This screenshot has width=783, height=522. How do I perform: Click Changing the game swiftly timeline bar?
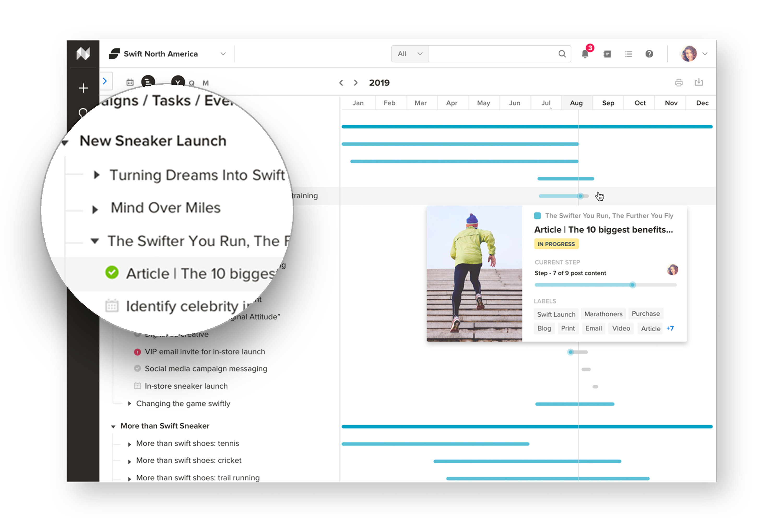(575, 404)
